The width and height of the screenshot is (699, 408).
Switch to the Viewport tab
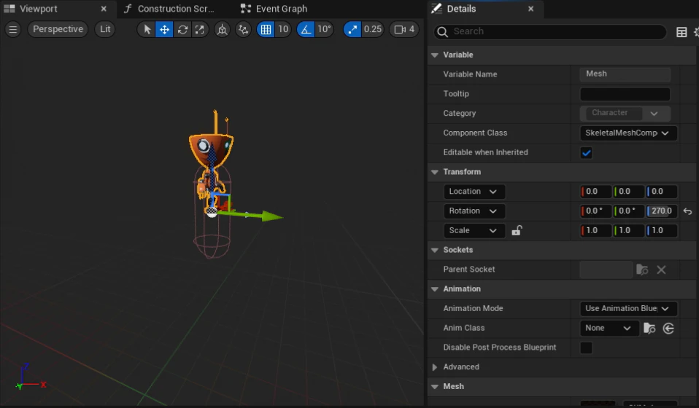coord(39,9)
